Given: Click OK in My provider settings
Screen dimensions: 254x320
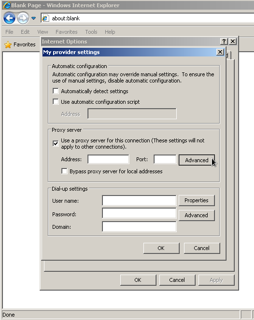Looking at the screenshot, I should point(161,248).
